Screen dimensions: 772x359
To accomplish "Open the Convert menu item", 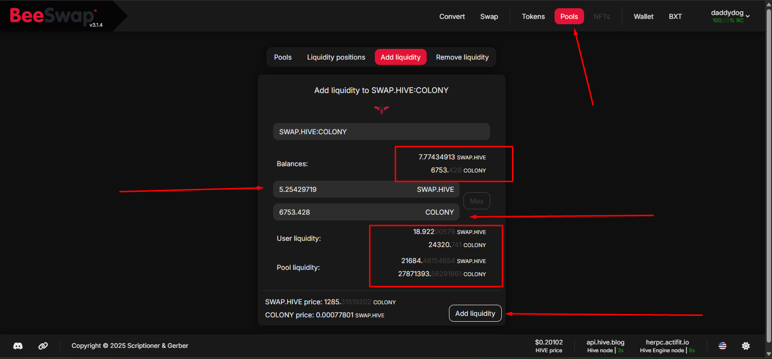I will [x=452, y=16].
